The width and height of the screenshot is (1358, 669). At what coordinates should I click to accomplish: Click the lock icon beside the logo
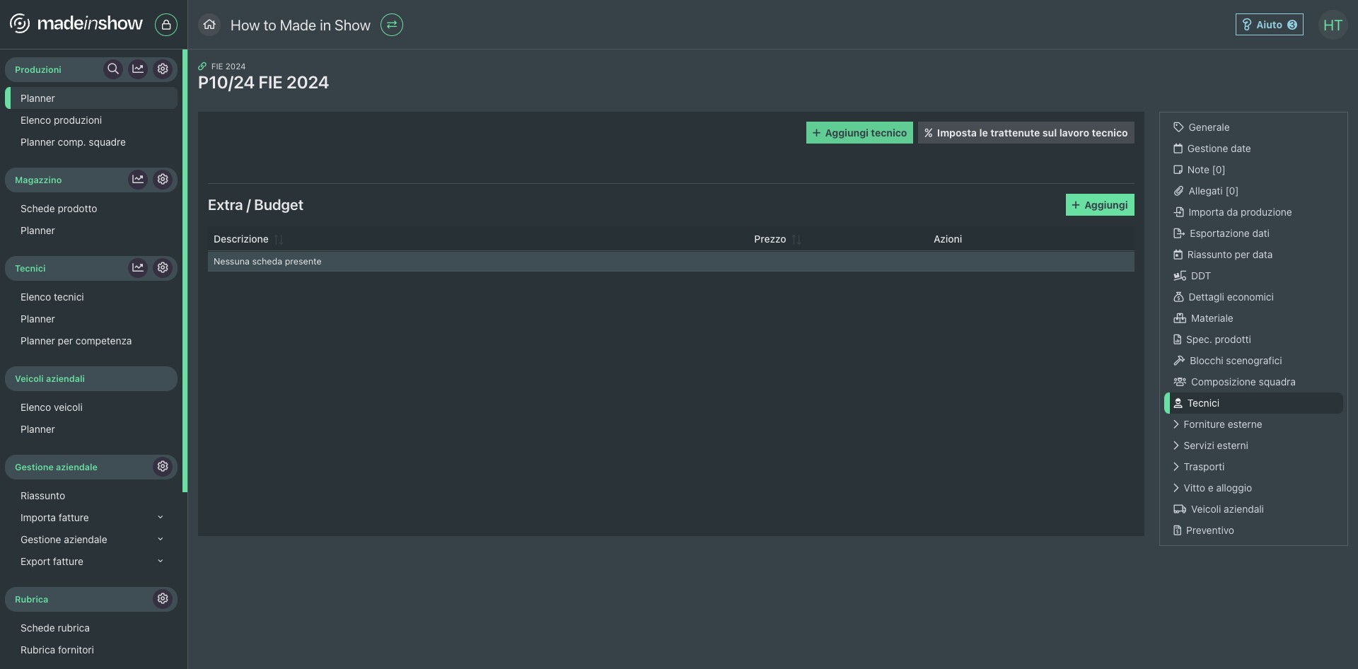click(166, 25)
